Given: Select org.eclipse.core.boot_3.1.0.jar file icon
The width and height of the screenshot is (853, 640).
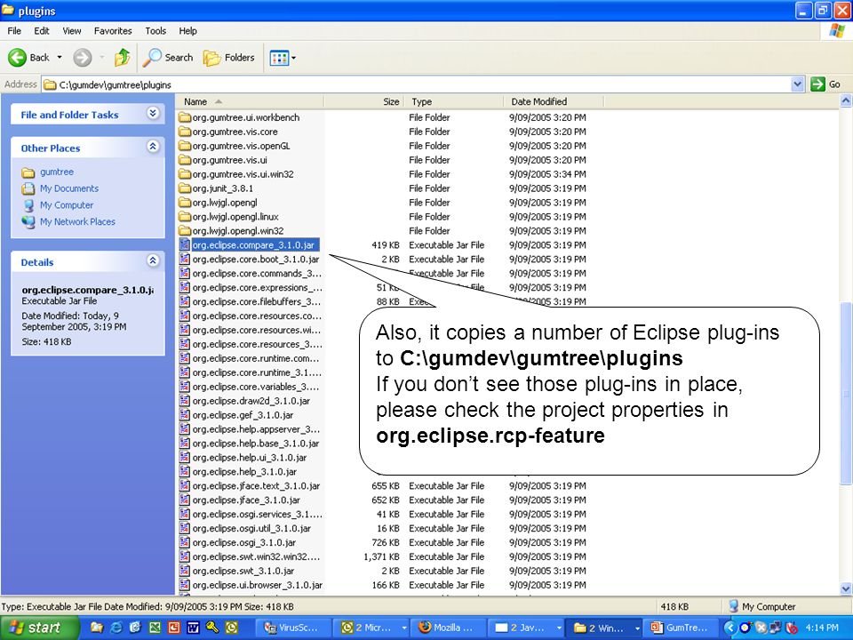Looking at the screenshot, I should tap(185, 259).
